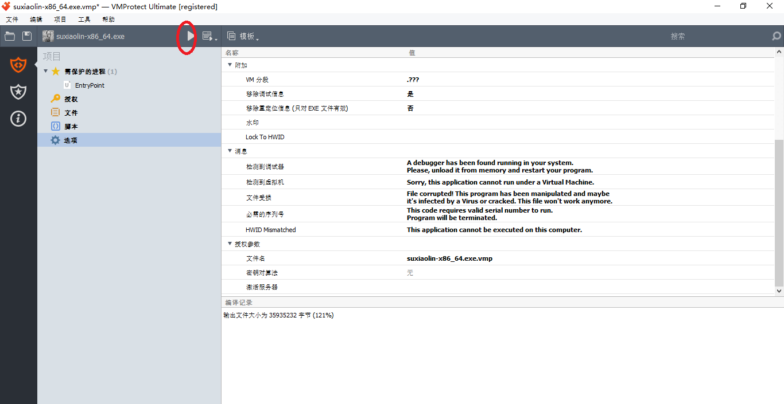
Task: Click the suxiaolin-x86_64.exe title in toolbar
Action: (90, 36)
